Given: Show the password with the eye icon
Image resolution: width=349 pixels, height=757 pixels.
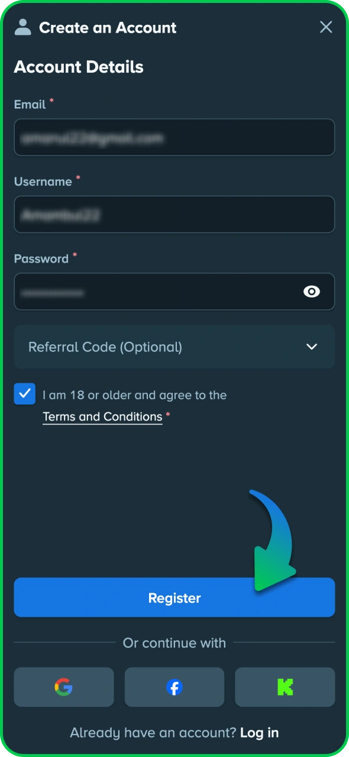Looking at the screenshot, I should pos(312,292).
